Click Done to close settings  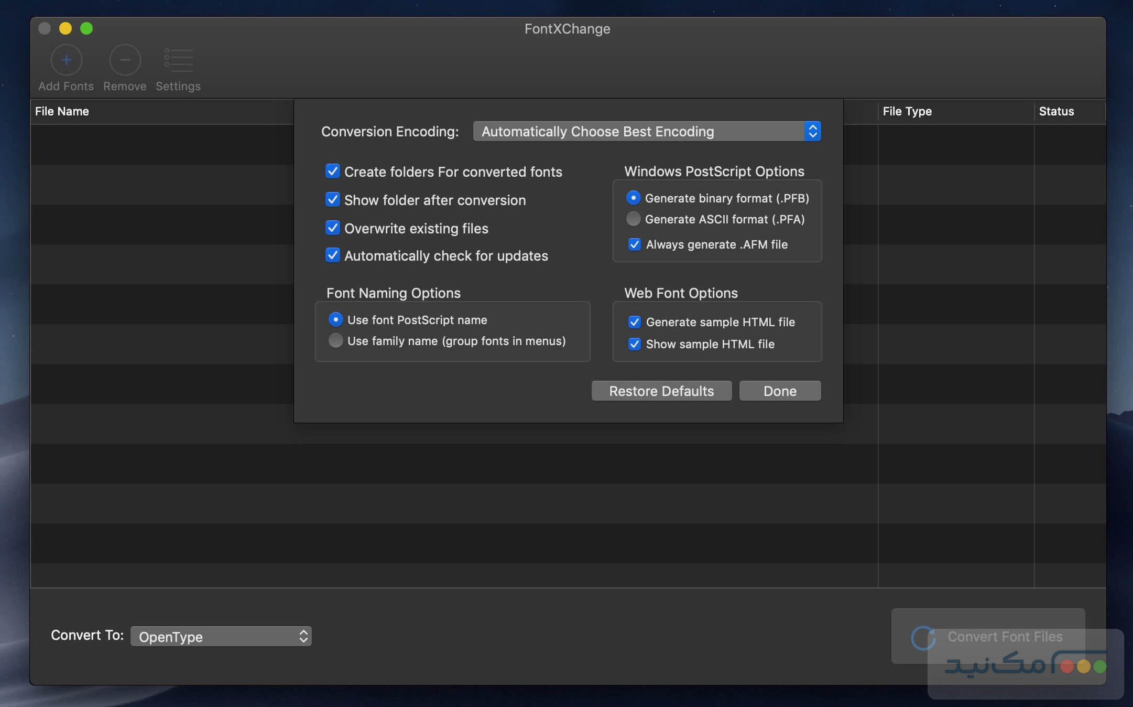pos(779,391)
